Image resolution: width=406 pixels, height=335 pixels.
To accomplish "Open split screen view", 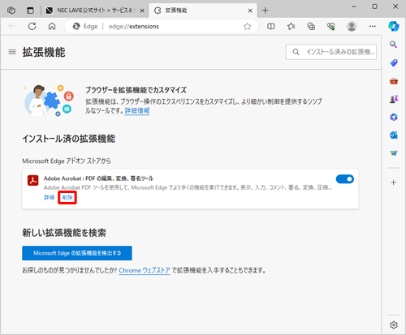I will [x=271, y=26].
